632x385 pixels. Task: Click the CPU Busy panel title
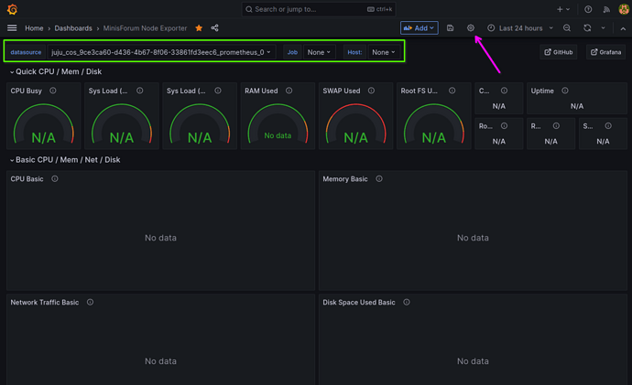coord(27,91)
